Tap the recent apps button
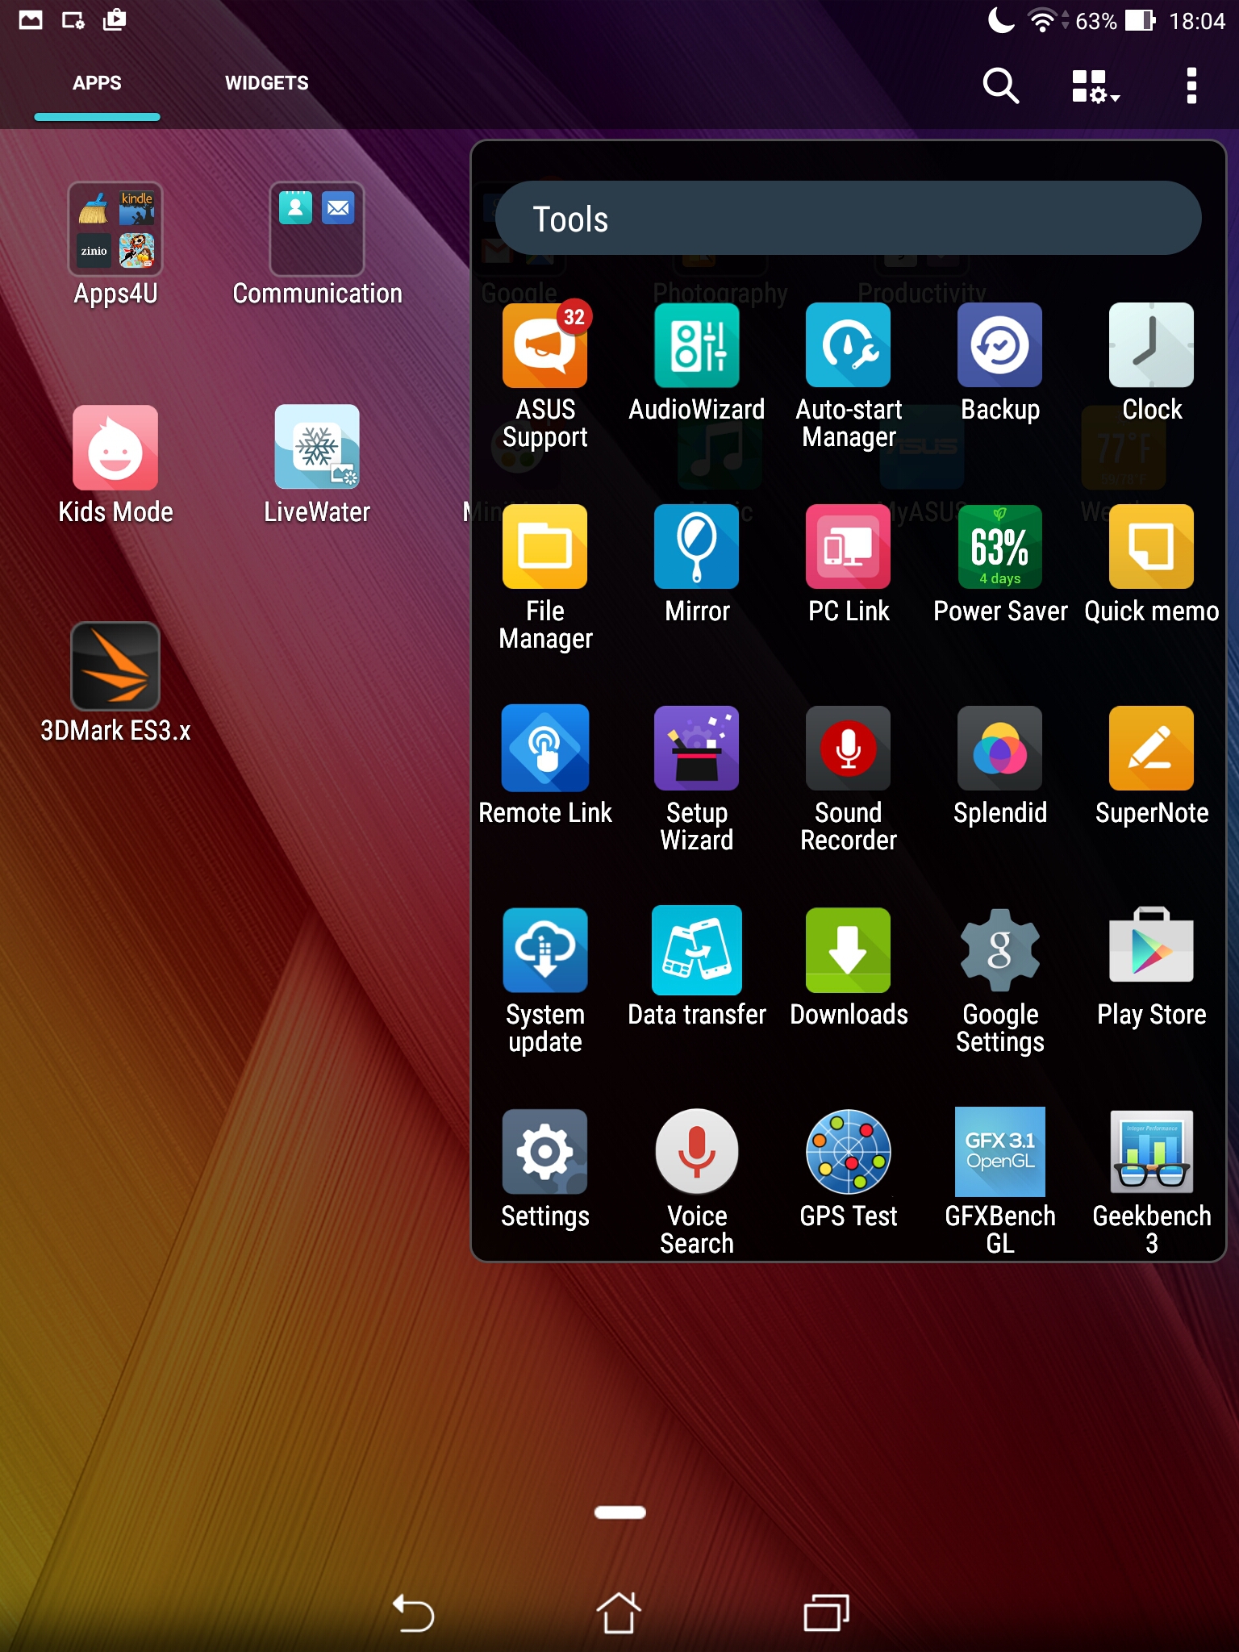Screen dimensions: 1239x1652 pos(826,1613)
